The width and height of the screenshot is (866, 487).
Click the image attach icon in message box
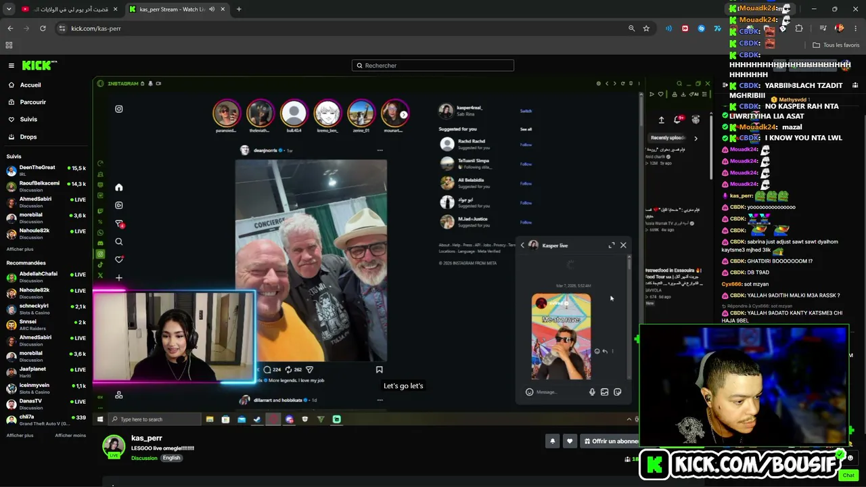pyautogui.click(x=604, y=392)
